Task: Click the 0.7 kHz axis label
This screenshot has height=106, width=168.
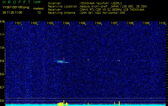Action: (x=2, y=87)
